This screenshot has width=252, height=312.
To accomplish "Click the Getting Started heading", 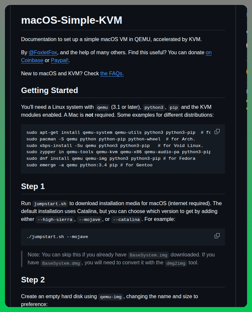I will coord(50,90).
